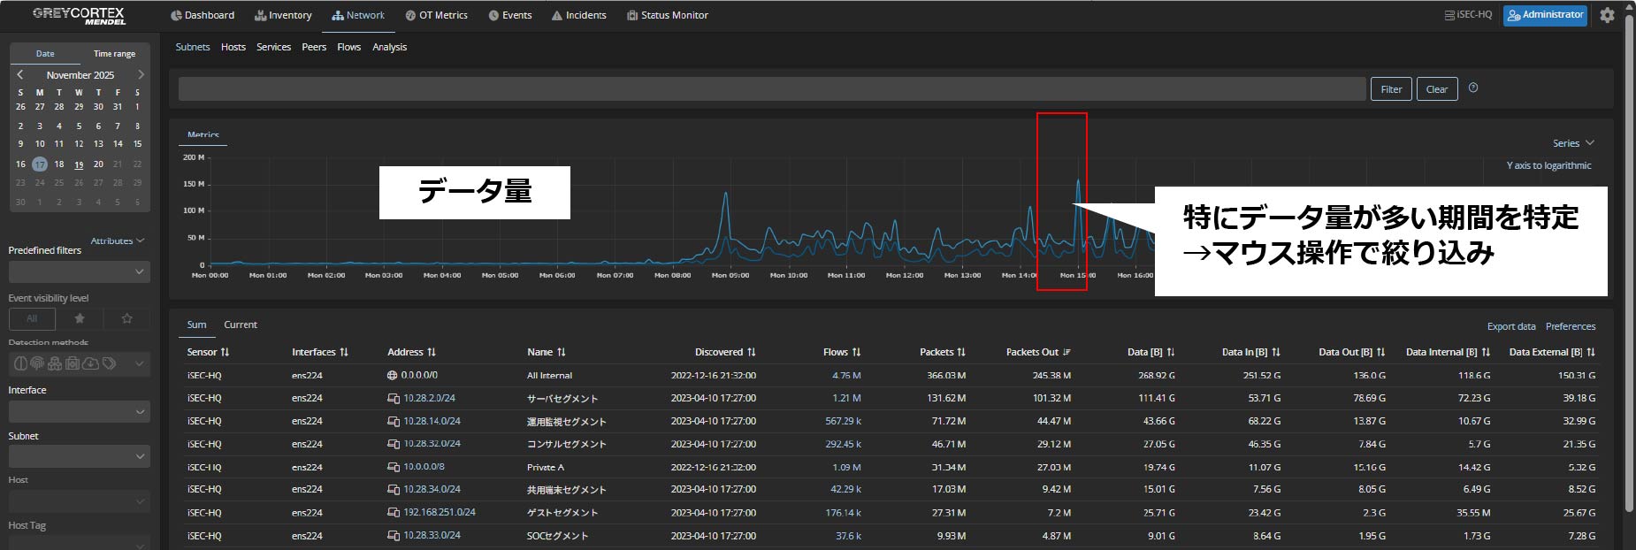Advance calendar to next month

(141, 75)
